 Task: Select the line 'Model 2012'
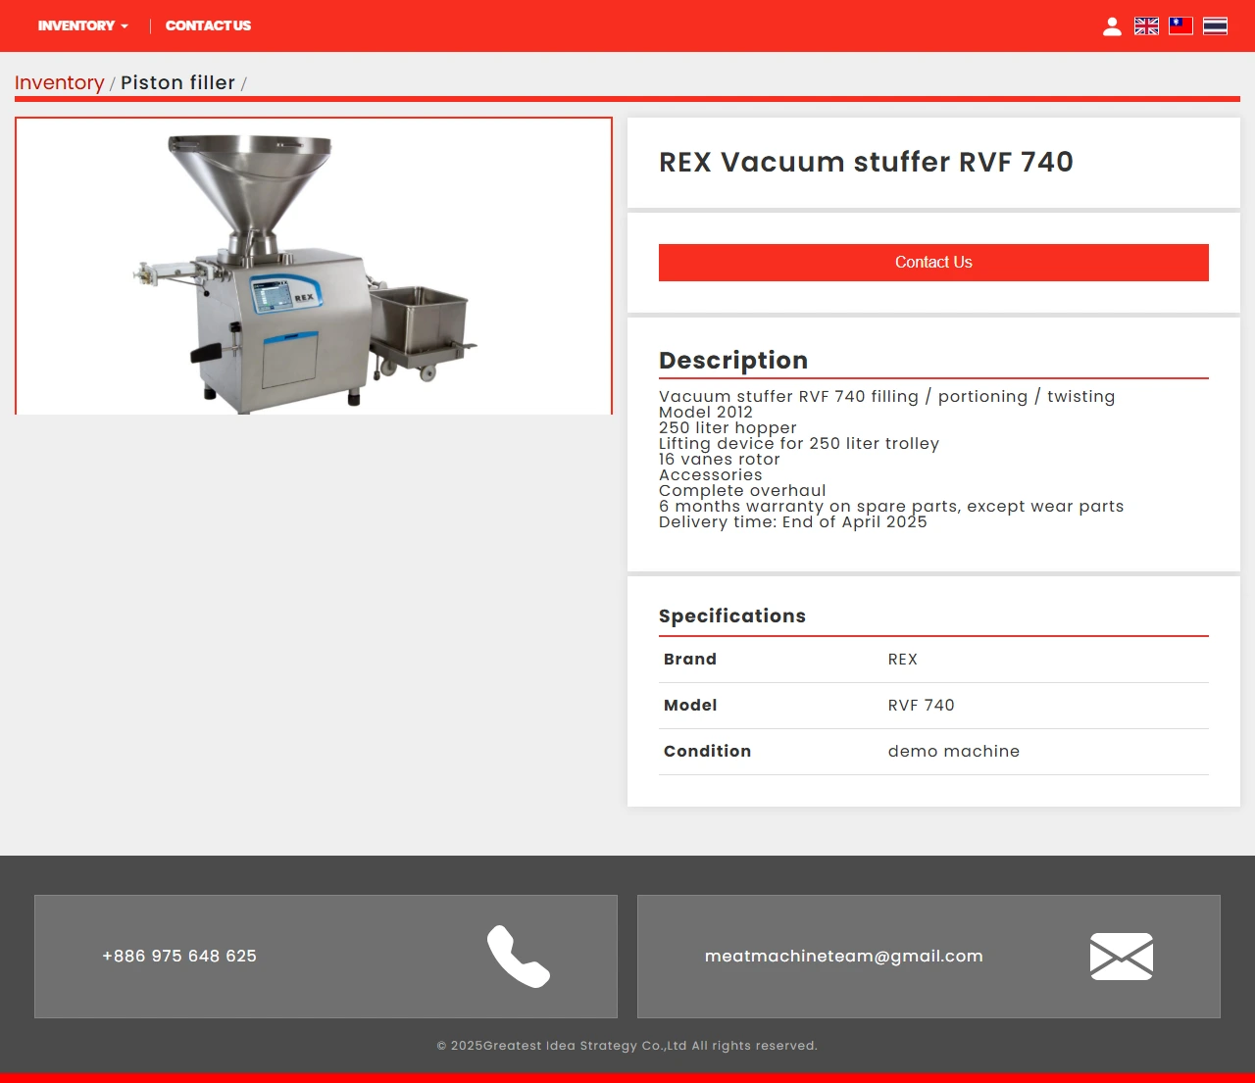706,413
